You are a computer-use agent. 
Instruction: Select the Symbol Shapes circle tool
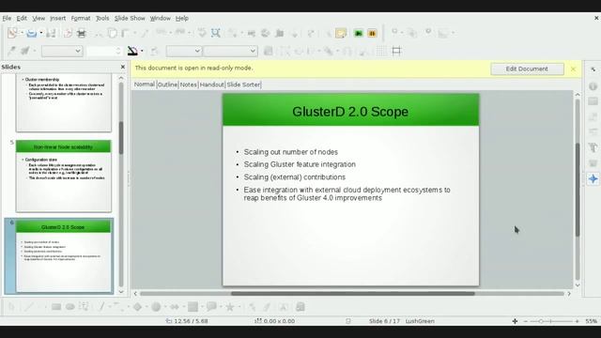click(x=156, y=307)
